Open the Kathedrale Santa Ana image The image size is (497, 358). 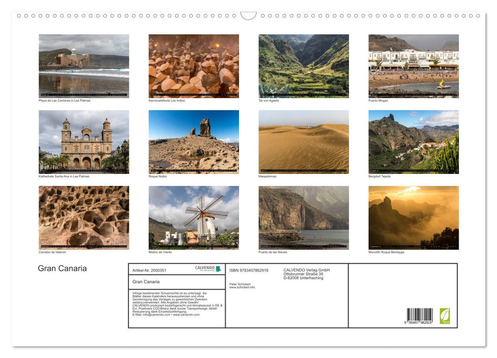(x=83, y=141)
